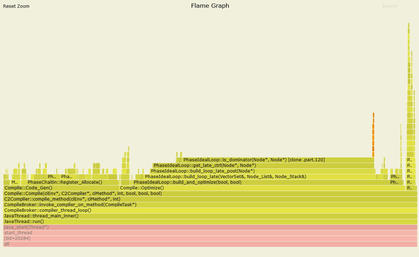Select the Compile::Code_Gen() frame

[61, 188]
